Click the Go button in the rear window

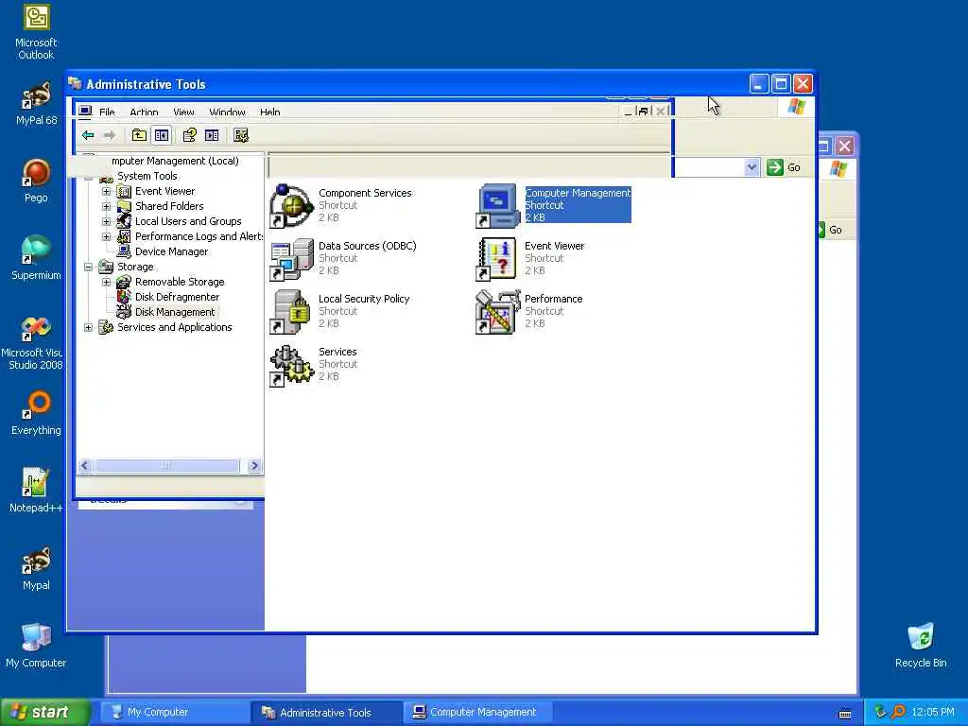click(x=830, y=230)
